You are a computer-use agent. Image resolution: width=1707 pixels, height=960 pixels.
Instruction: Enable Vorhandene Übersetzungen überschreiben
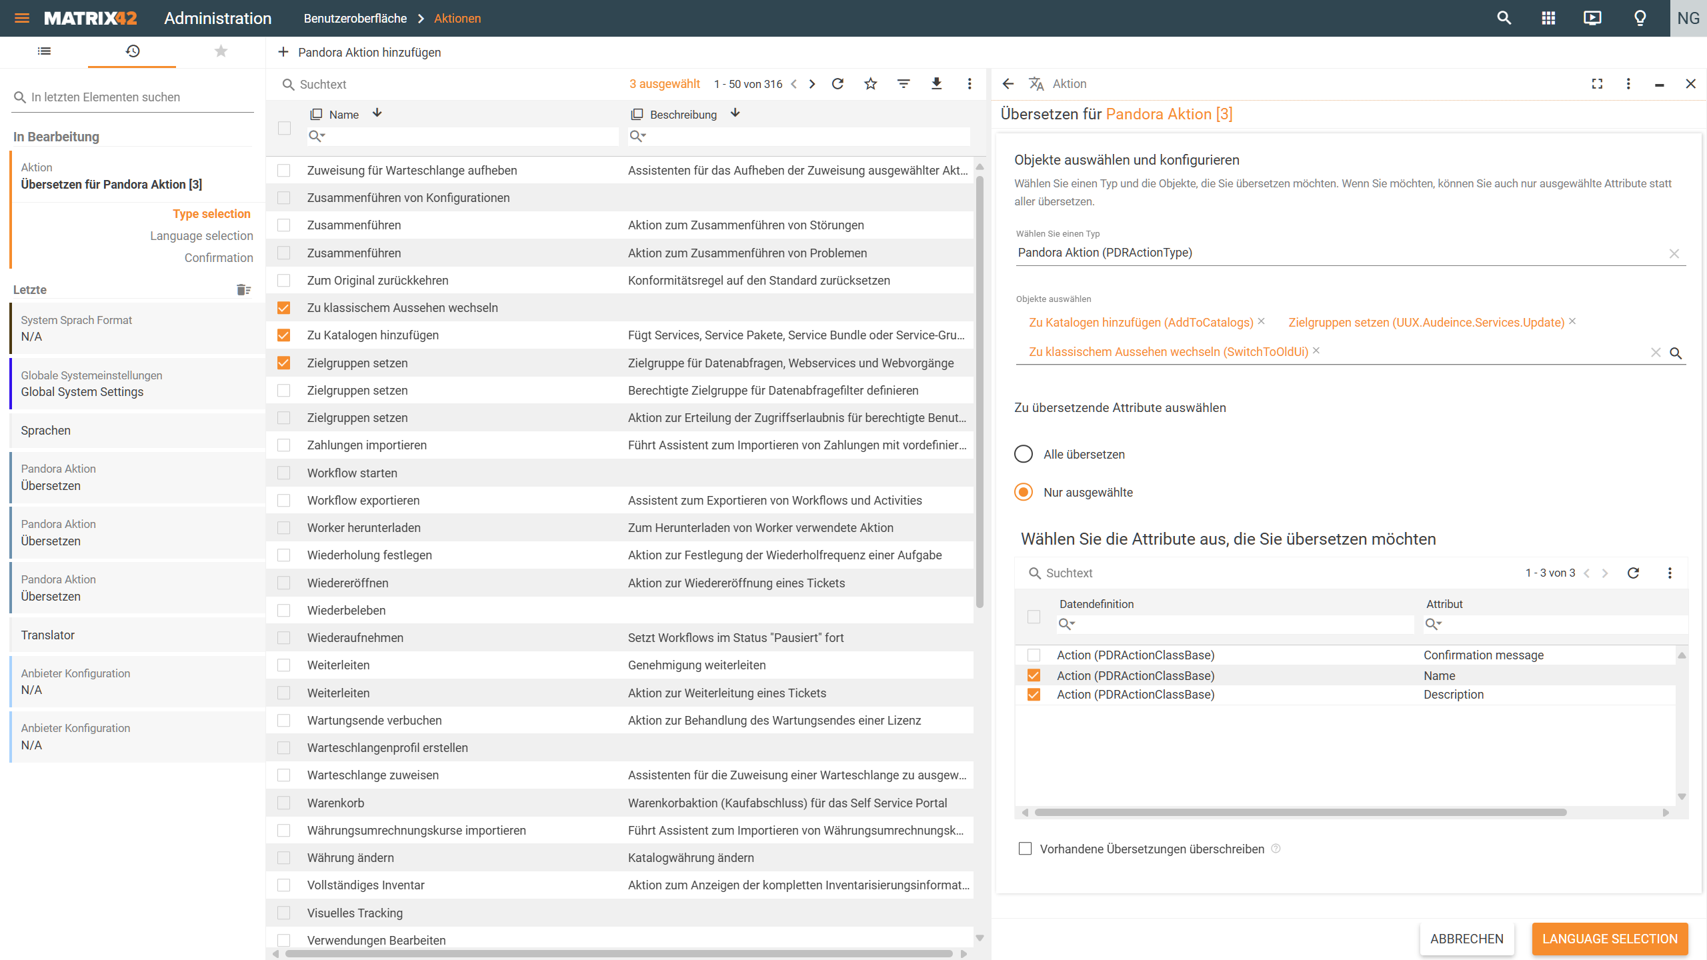click(x=1025, y=849)
